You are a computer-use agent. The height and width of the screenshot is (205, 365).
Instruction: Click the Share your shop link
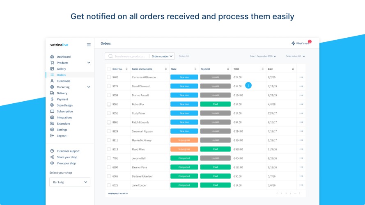[x=67, y=157]
